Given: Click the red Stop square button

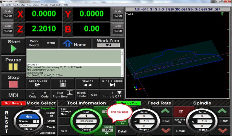Looking at the screenshot, I should click(13, 84).
